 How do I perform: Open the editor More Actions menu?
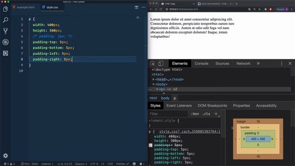click(x=144, y=7)
